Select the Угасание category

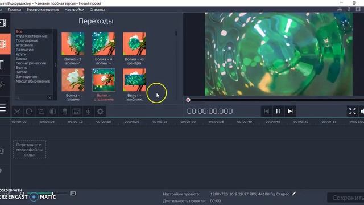(x=24, y=45)
